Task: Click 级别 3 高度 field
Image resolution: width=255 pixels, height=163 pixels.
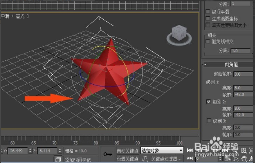Action: (x=244, y=127)
